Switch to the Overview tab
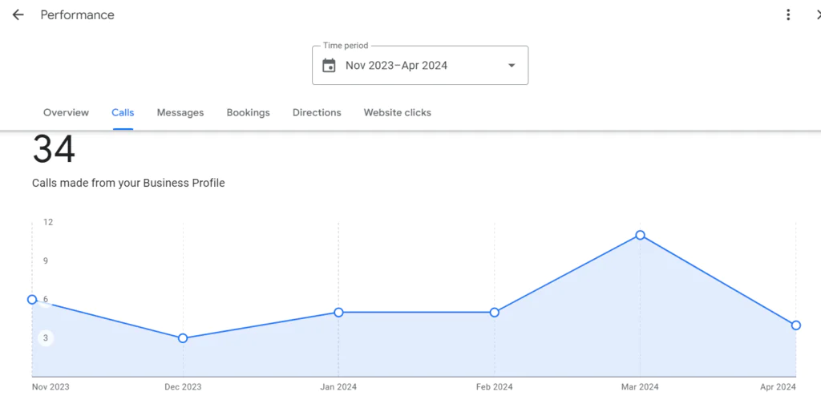This screenshot has height=396, width=821. pos(66,113)
